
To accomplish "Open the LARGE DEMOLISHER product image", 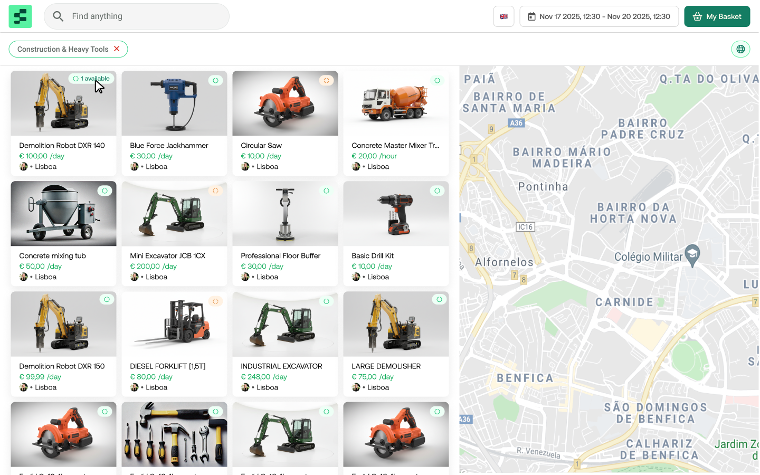I will tap(396, 324).
